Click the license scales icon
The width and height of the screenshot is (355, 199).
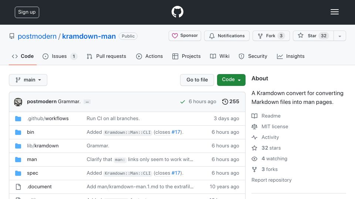pos(254,126)
